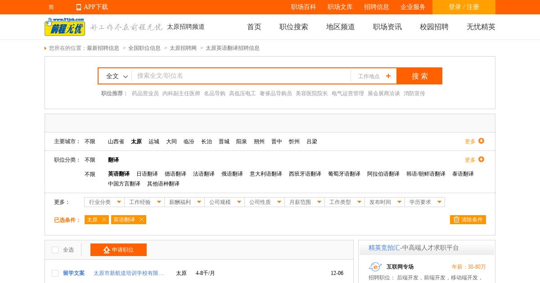Choose 运城 in city filter
Viewport: 540px width, 283px height.
(x=154, y=141)
